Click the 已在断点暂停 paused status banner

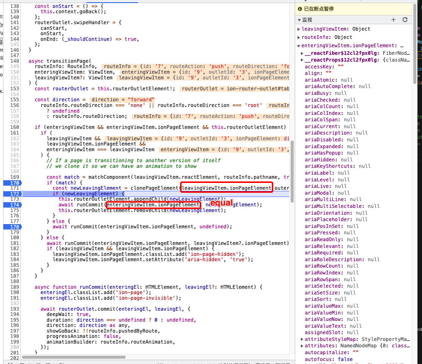pyautogui.click(x=354, y=9)
